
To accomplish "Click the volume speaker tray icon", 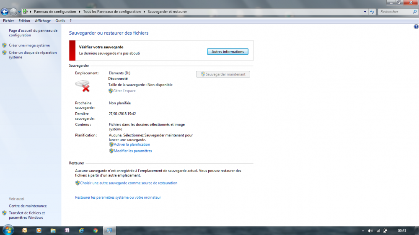I will [370, 231].
